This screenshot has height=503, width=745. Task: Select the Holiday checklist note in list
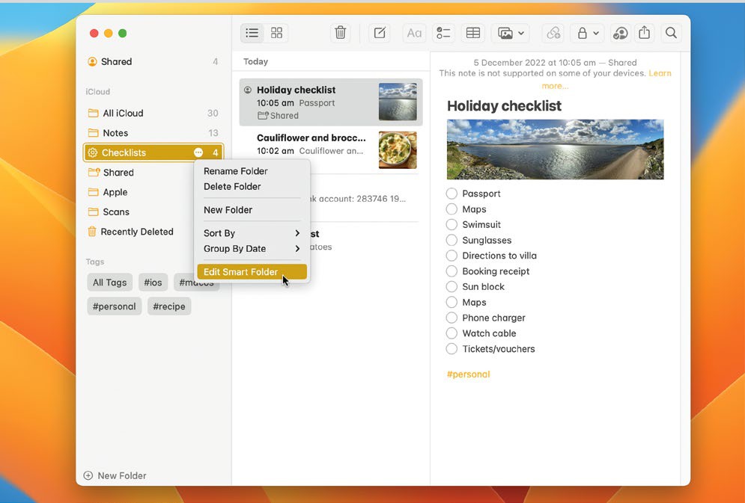331,102
